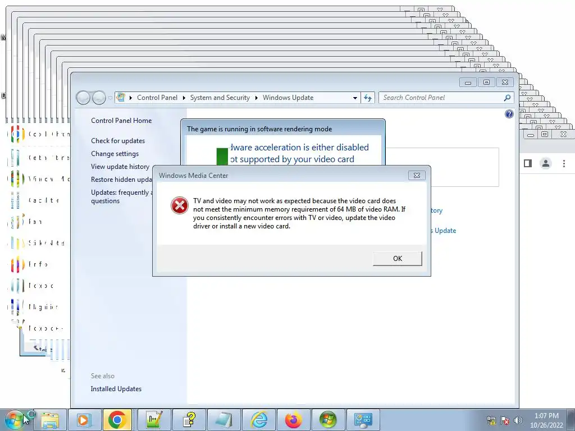Image resolution: width=575 pixels, height=431 pixels.
Task: Click OK in the Windows Media Center dialog
Action: click(x=397, y=258)
